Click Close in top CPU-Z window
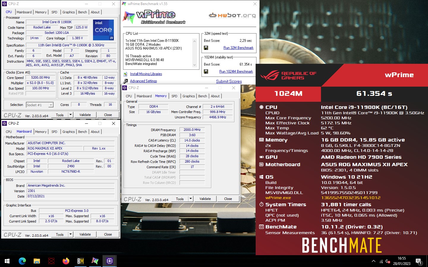Viewport: 428px width, 267px height. 108,115
